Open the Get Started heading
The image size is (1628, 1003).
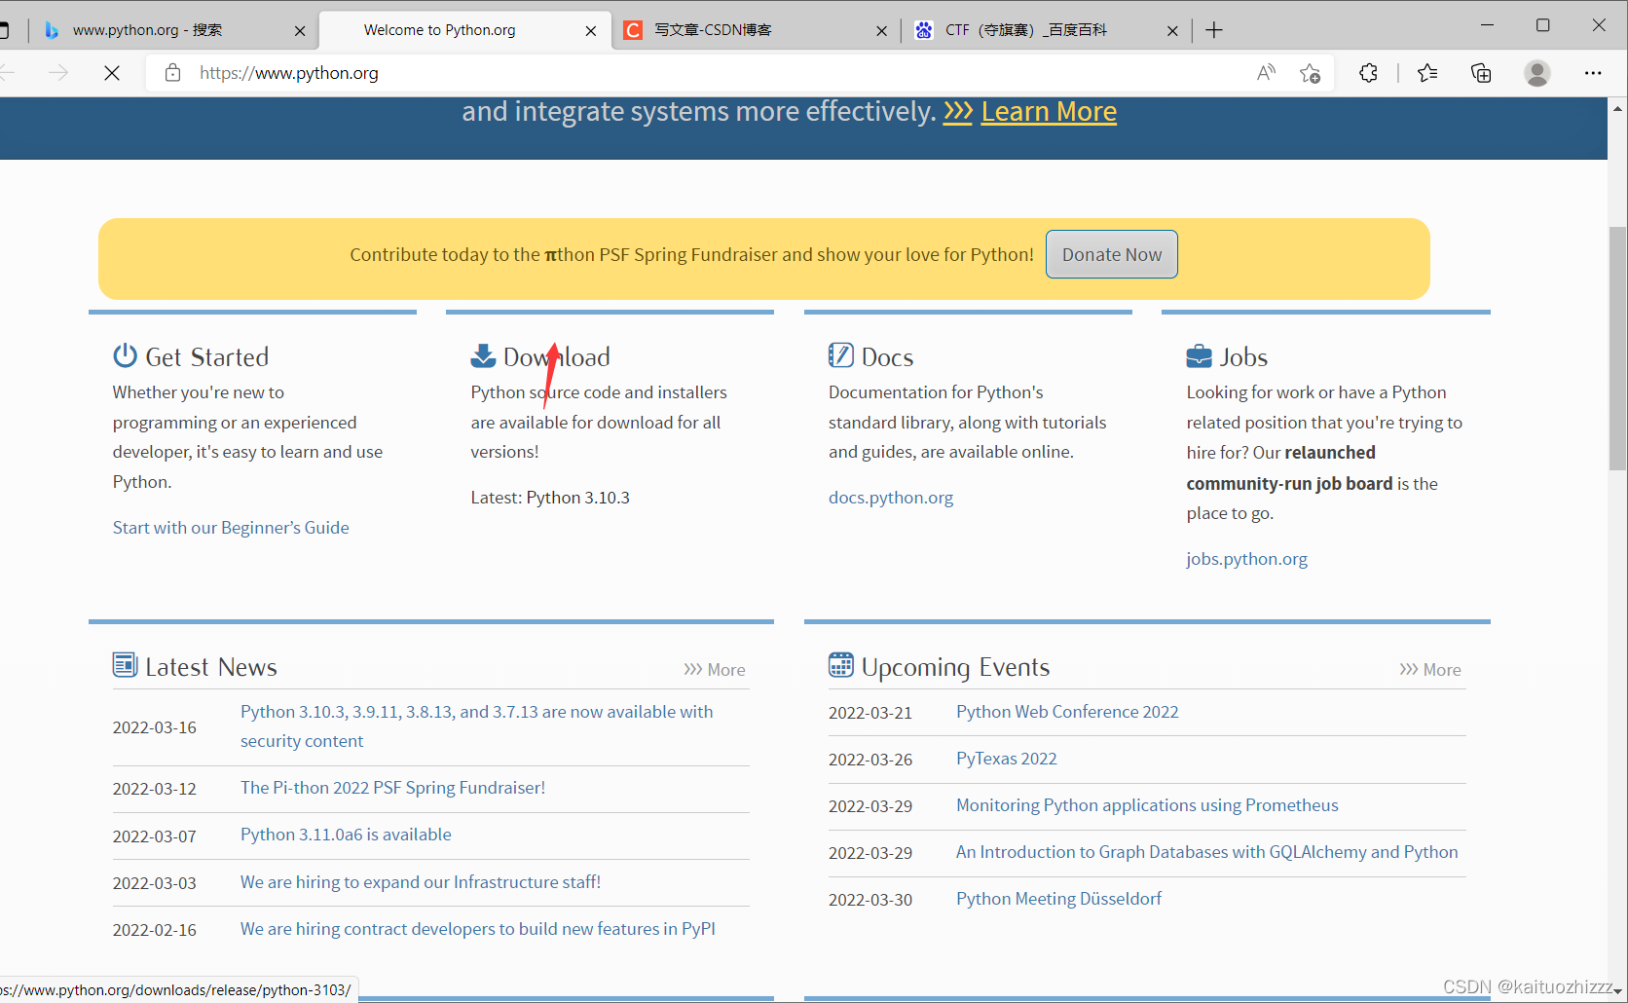tap(206, 357)
